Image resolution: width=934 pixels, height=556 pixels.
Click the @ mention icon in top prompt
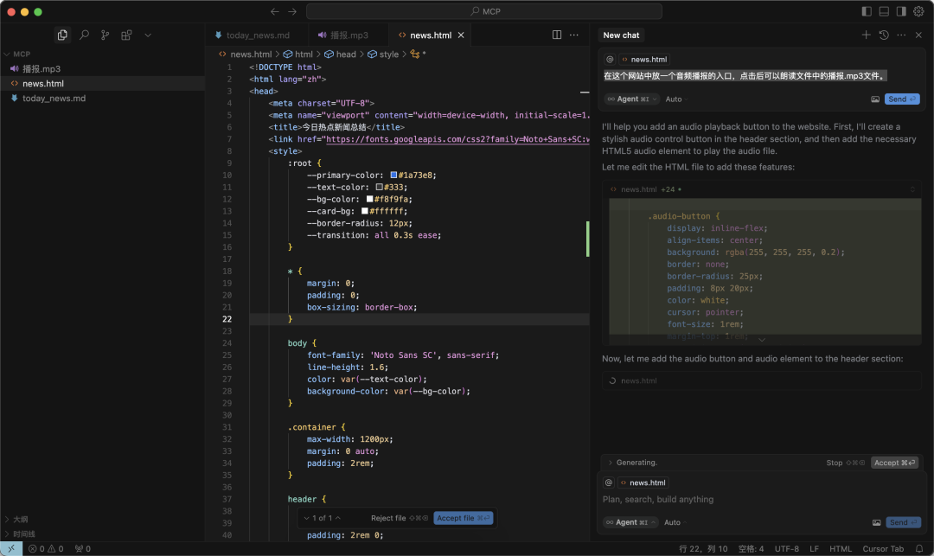(x=610, y=60)
